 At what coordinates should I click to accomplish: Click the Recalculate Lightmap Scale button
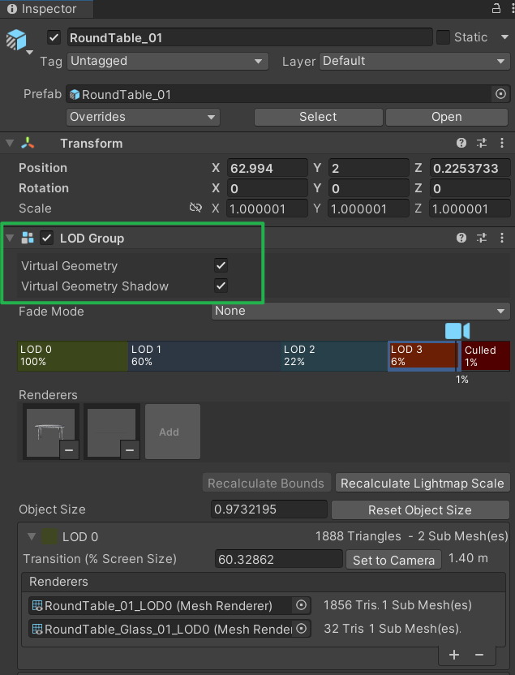click(422, 484)
